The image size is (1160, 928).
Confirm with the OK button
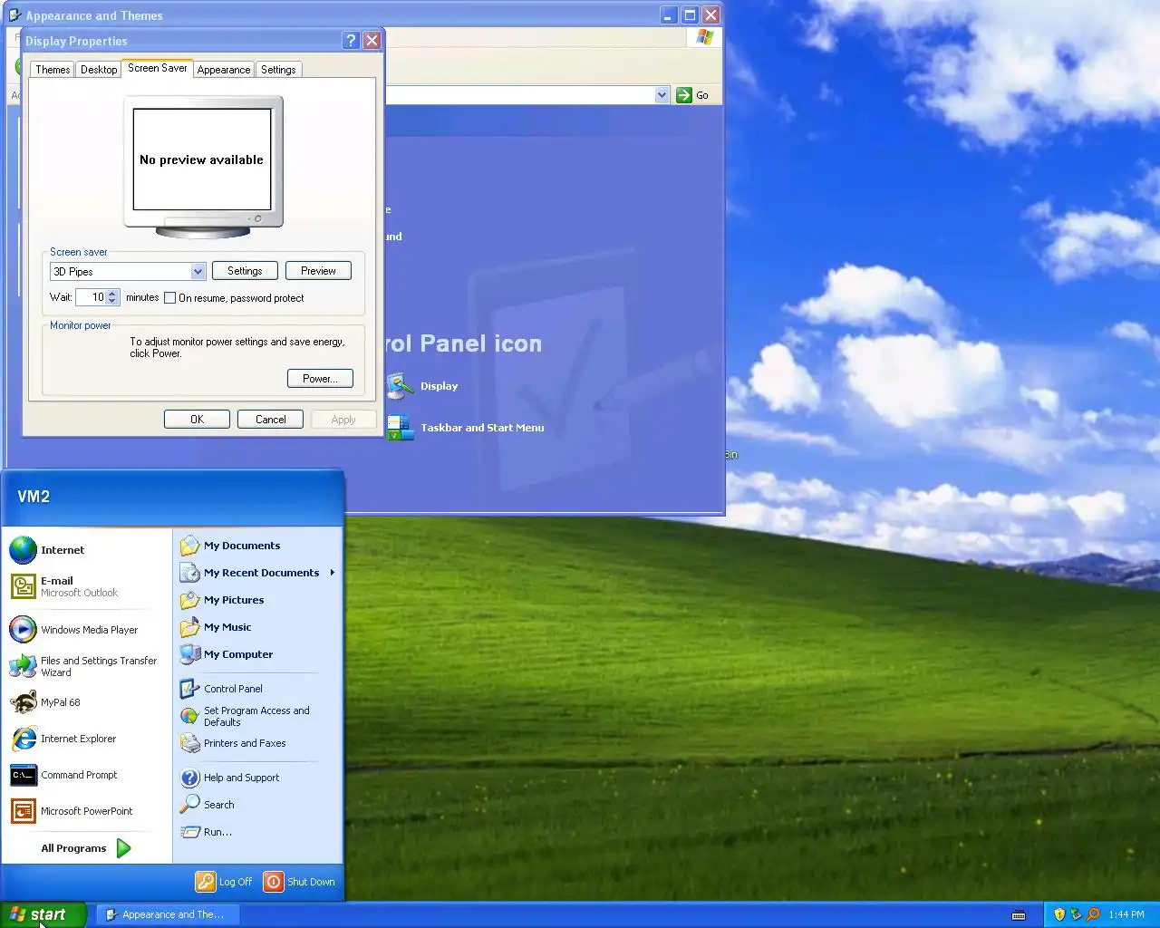pos(197,420)
